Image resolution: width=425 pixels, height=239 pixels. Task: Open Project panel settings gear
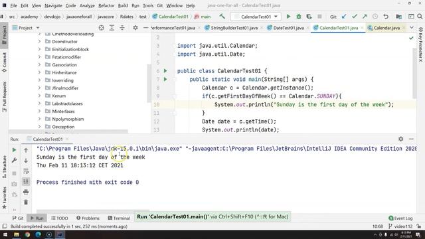click(x=135, y=28)
